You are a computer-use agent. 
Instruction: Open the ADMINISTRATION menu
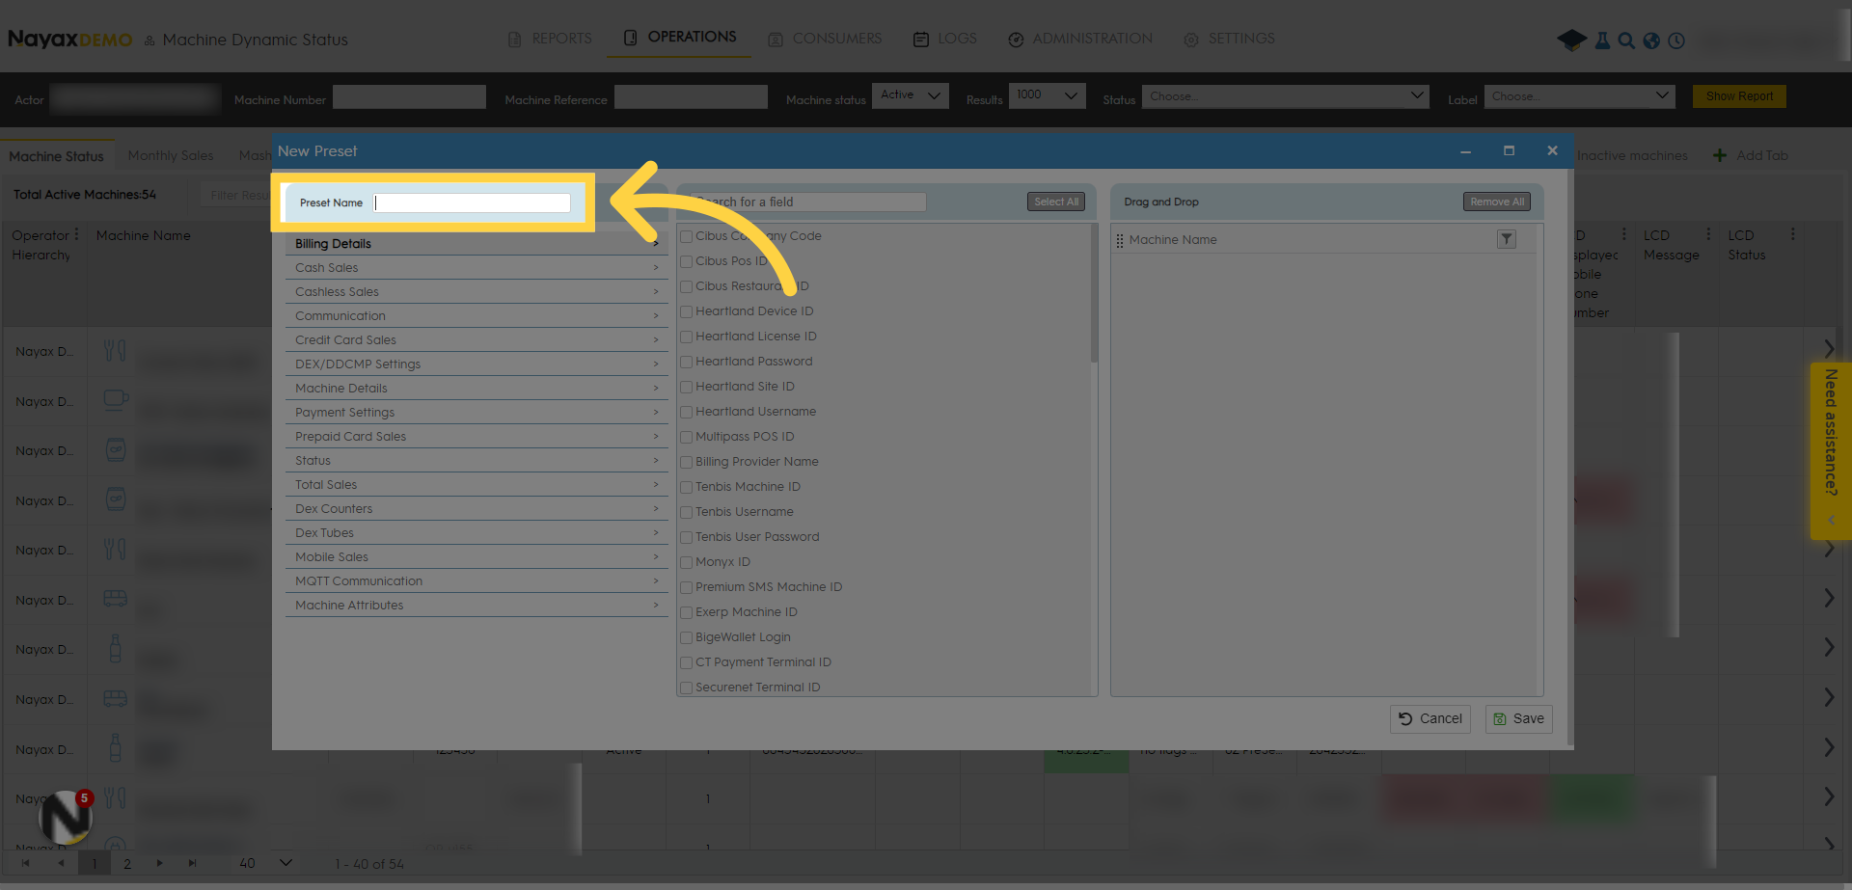(x=1080, y=39)
